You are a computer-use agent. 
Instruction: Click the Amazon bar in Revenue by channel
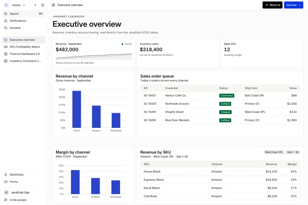tap(96, 117)
